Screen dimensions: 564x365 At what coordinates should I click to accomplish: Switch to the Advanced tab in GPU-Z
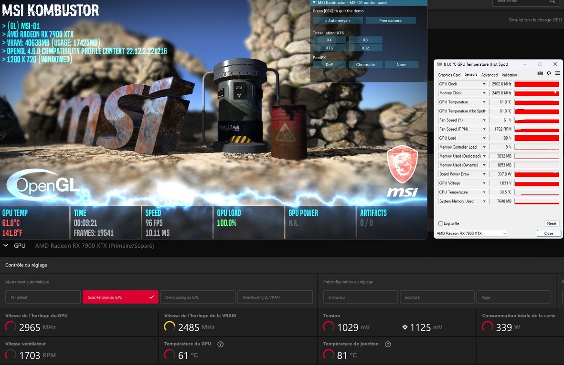pos(489,75)
